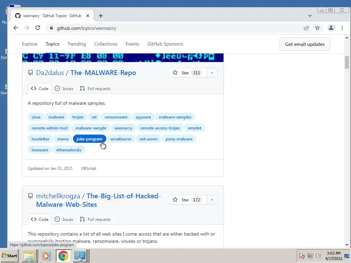Click the page vertical scrollbar thumb
The image size is (351, 263).
(x=347, y=62)
